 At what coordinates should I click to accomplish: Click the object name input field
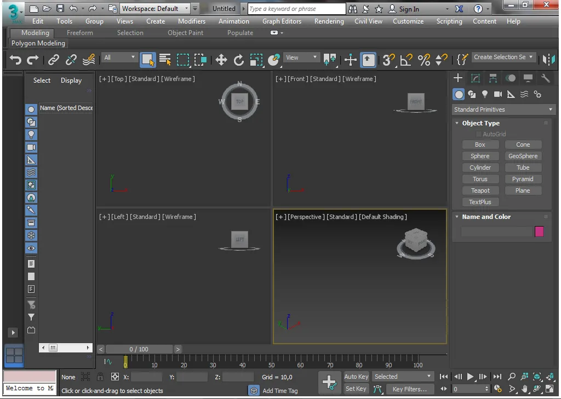(496, 232)
